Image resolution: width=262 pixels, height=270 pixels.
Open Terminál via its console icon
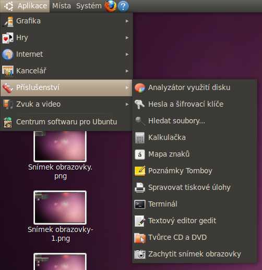tap(140, 204)
